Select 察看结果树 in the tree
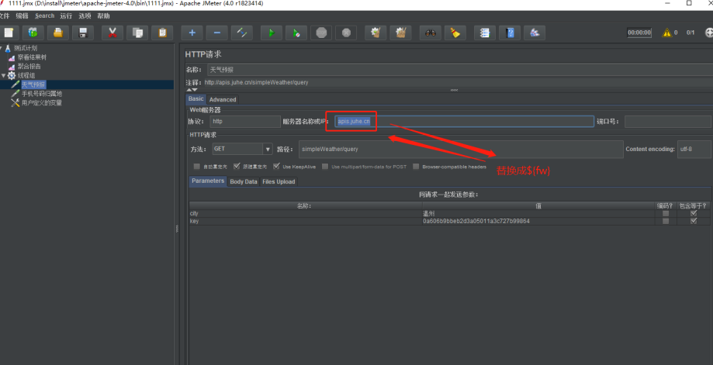The image size is (713, 365). [32, 57]
